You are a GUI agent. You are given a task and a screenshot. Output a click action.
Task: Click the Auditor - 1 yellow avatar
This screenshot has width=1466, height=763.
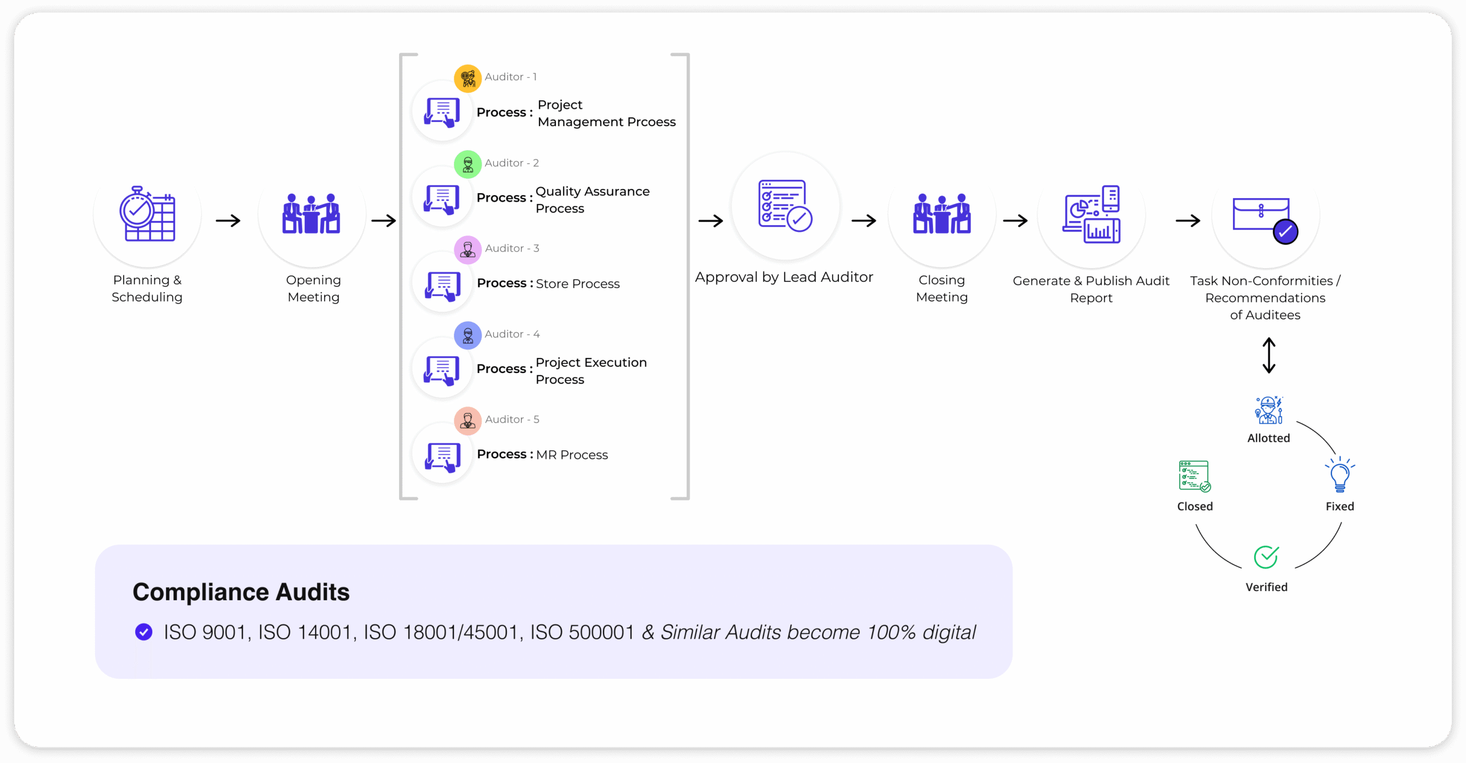pos(468,78)
